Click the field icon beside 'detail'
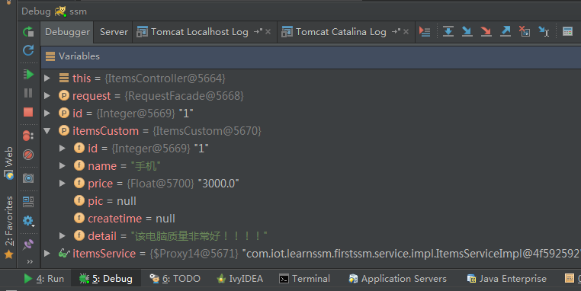 coord(79,235)
